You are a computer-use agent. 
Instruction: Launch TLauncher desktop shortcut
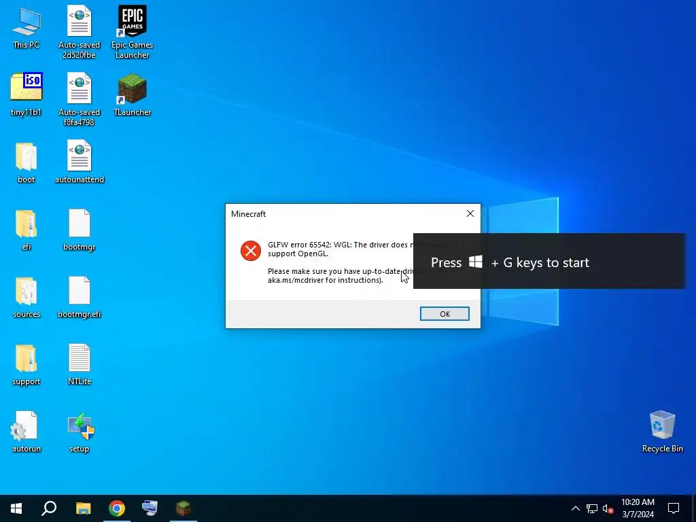tap(133, 94)
